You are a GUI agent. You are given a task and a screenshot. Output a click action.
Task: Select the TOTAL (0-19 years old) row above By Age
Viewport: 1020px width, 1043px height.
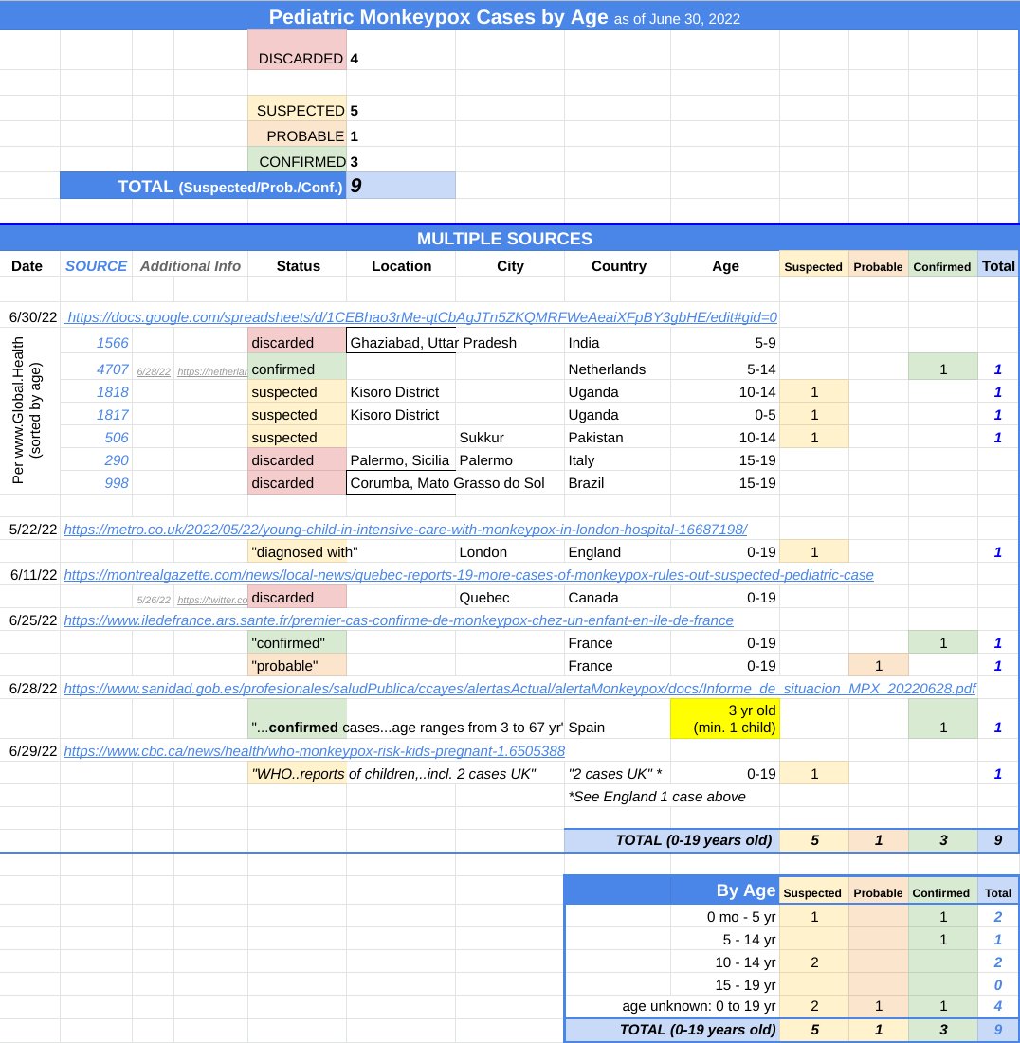[791, 840]
